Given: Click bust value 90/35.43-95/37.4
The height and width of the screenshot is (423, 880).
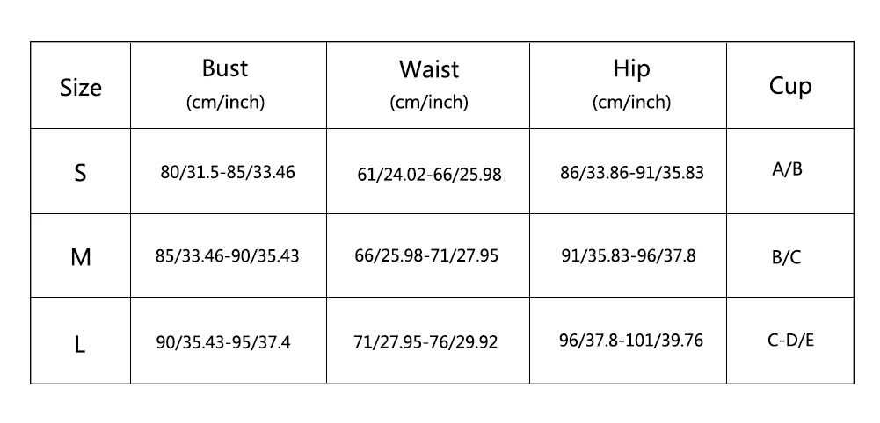Looking at the screenshot, I should (x=223, y=341).
